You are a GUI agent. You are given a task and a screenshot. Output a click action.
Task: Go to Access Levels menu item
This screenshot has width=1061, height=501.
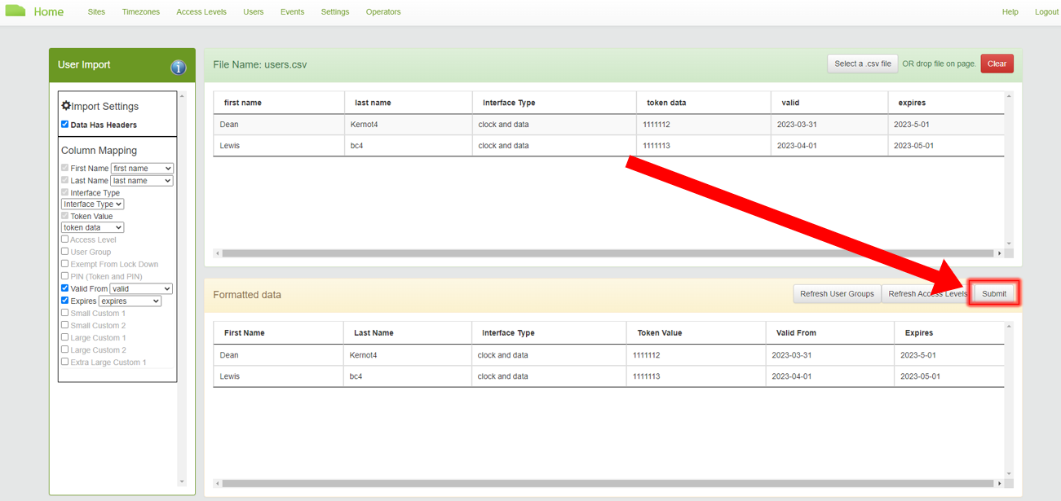pyautogui.click(x=201, y=12)
